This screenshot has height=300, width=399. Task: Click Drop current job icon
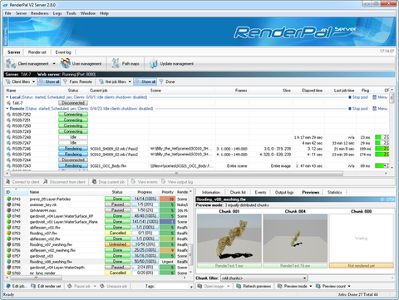pyautogui.click(x=94, y=182)
